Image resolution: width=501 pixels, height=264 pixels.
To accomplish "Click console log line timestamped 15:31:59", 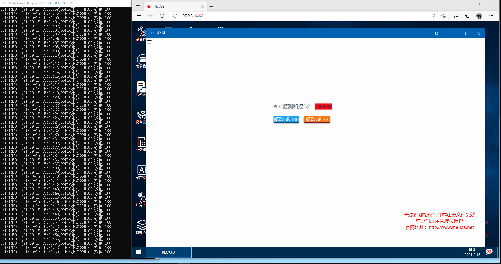I will coord(56,252).
